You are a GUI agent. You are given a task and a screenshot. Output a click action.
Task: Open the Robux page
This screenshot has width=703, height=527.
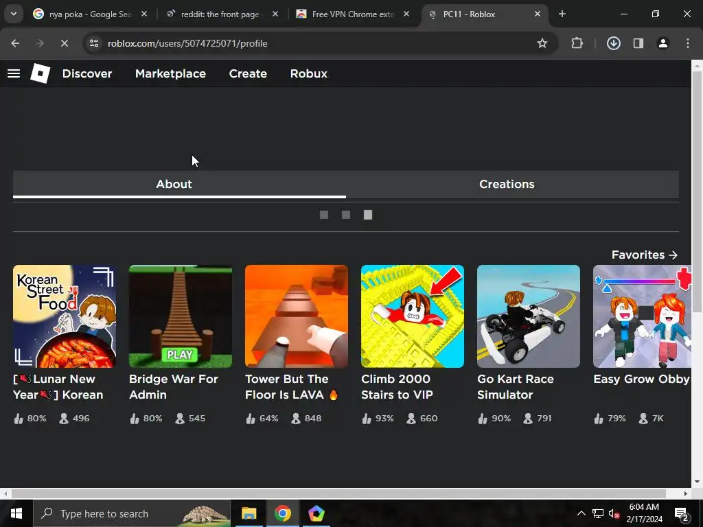308,73
